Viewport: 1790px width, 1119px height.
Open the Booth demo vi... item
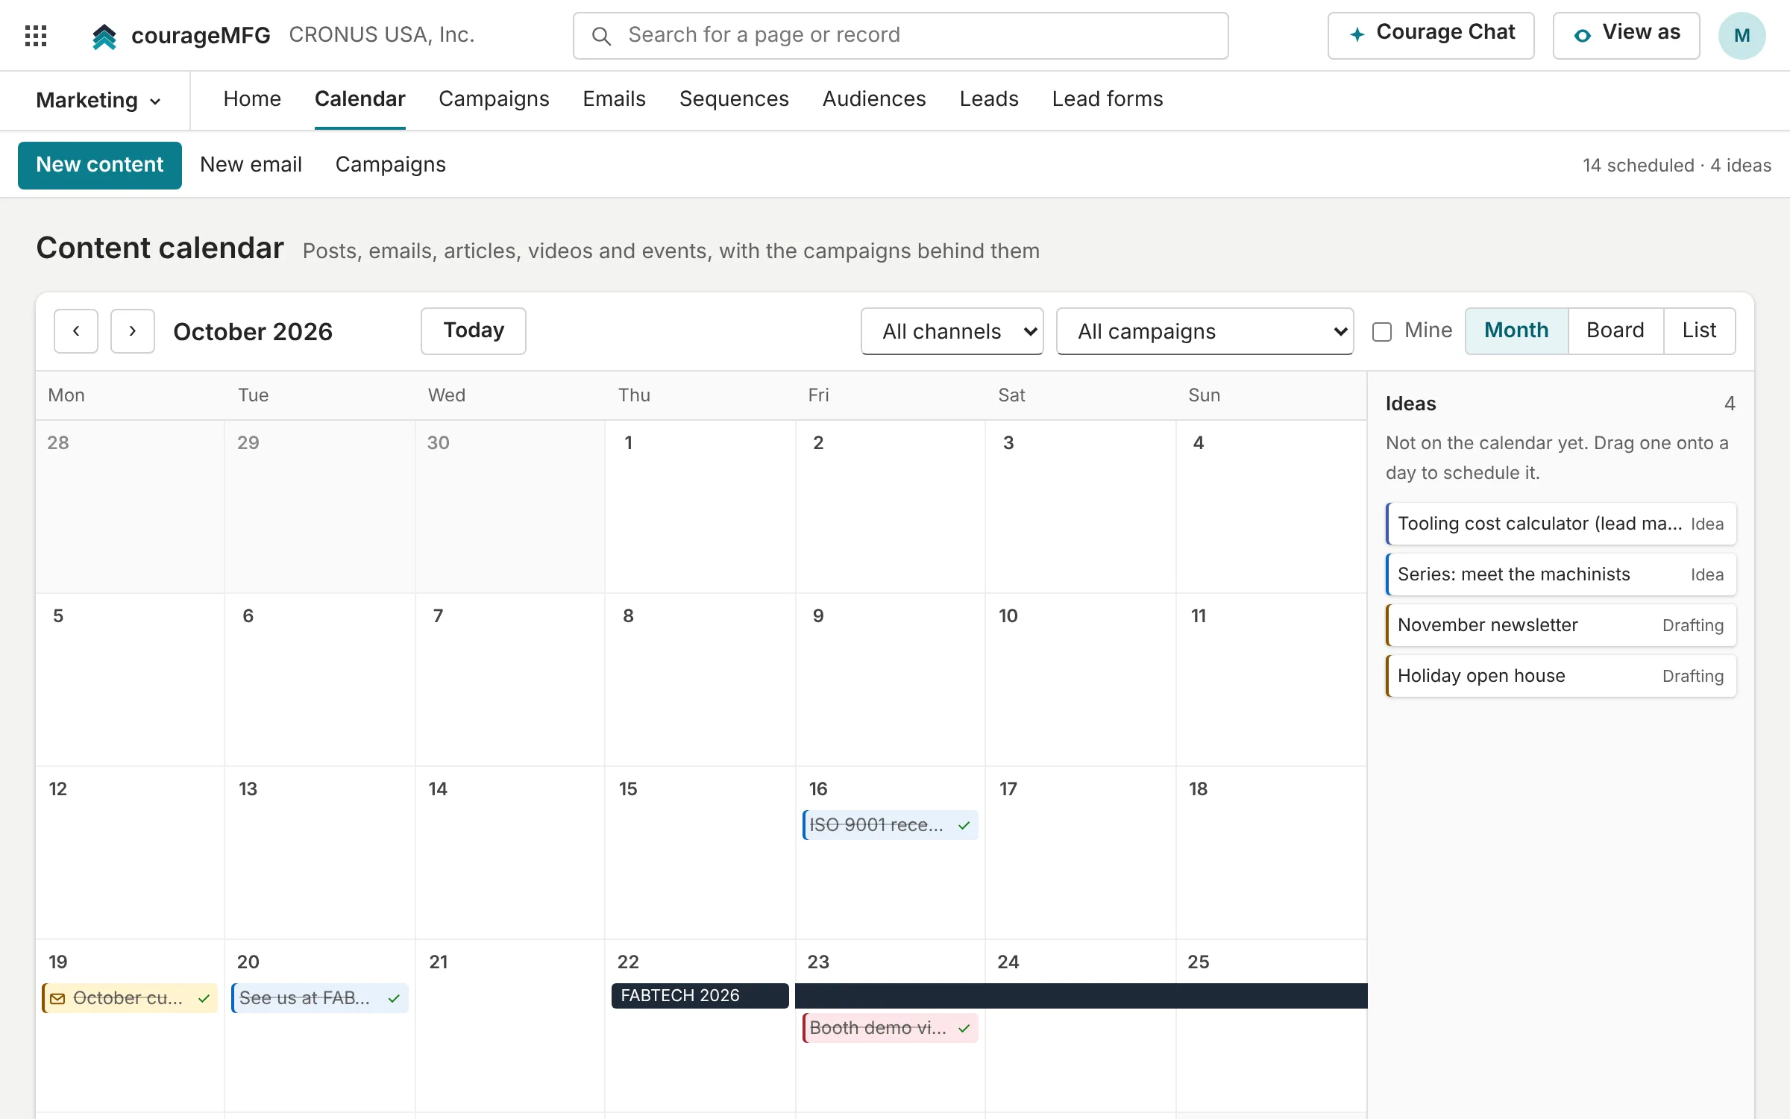(890, 1028)
